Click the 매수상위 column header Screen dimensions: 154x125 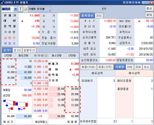[134, 73]
